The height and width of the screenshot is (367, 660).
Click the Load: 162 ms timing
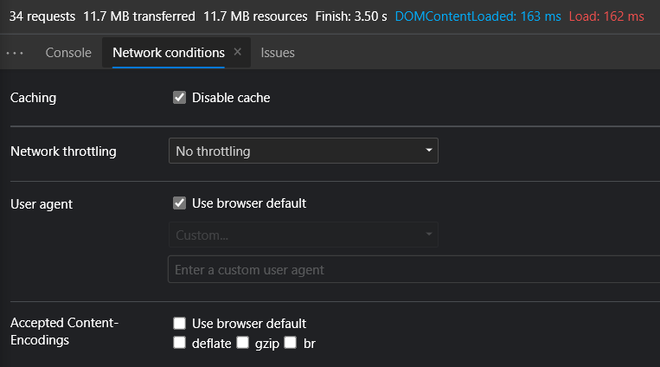coord(606,16)
